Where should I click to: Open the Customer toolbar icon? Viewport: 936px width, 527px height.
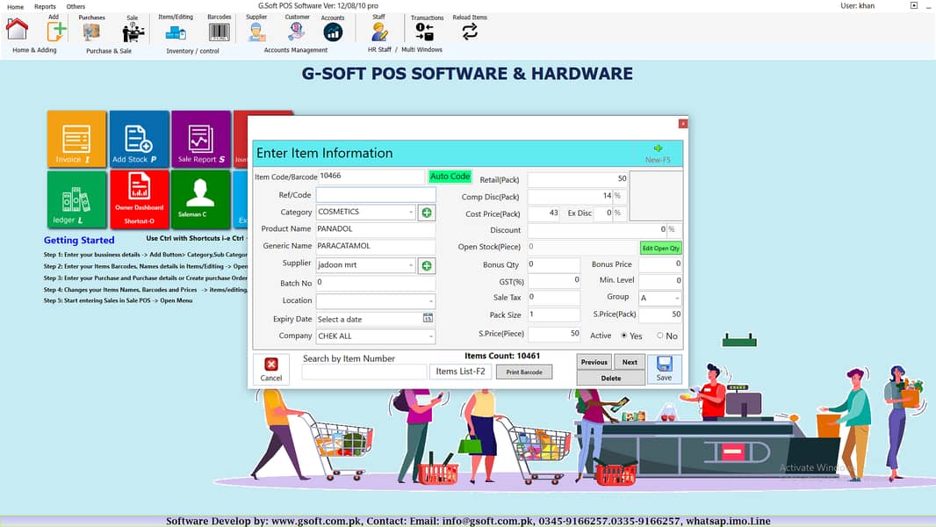297,31
